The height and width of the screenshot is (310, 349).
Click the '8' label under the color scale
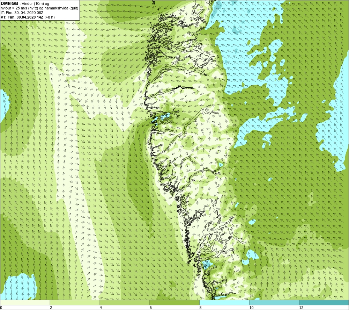(x=201, y=308)
